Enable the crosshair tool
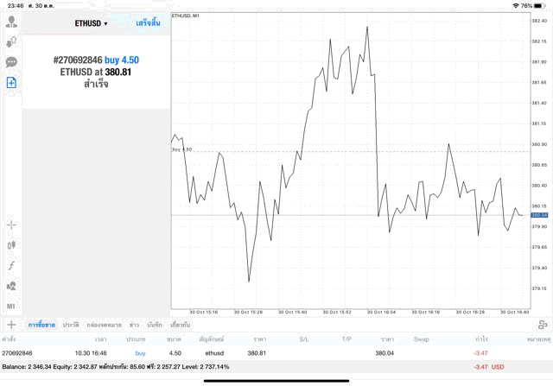Viewport: 553px width, 386px height. [11, 225]
